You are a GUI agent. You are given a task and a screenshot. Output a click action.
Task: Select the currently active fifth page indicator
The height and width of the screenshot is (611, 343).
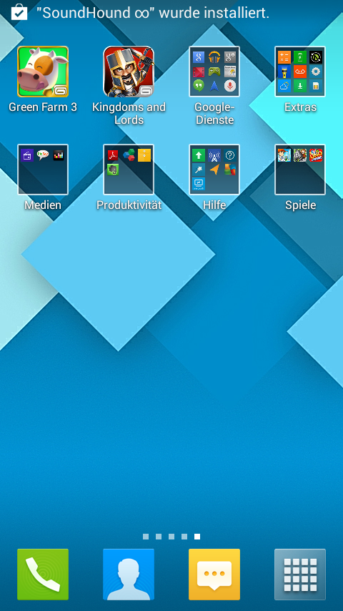pyautogui.click(x=197, y=537)
